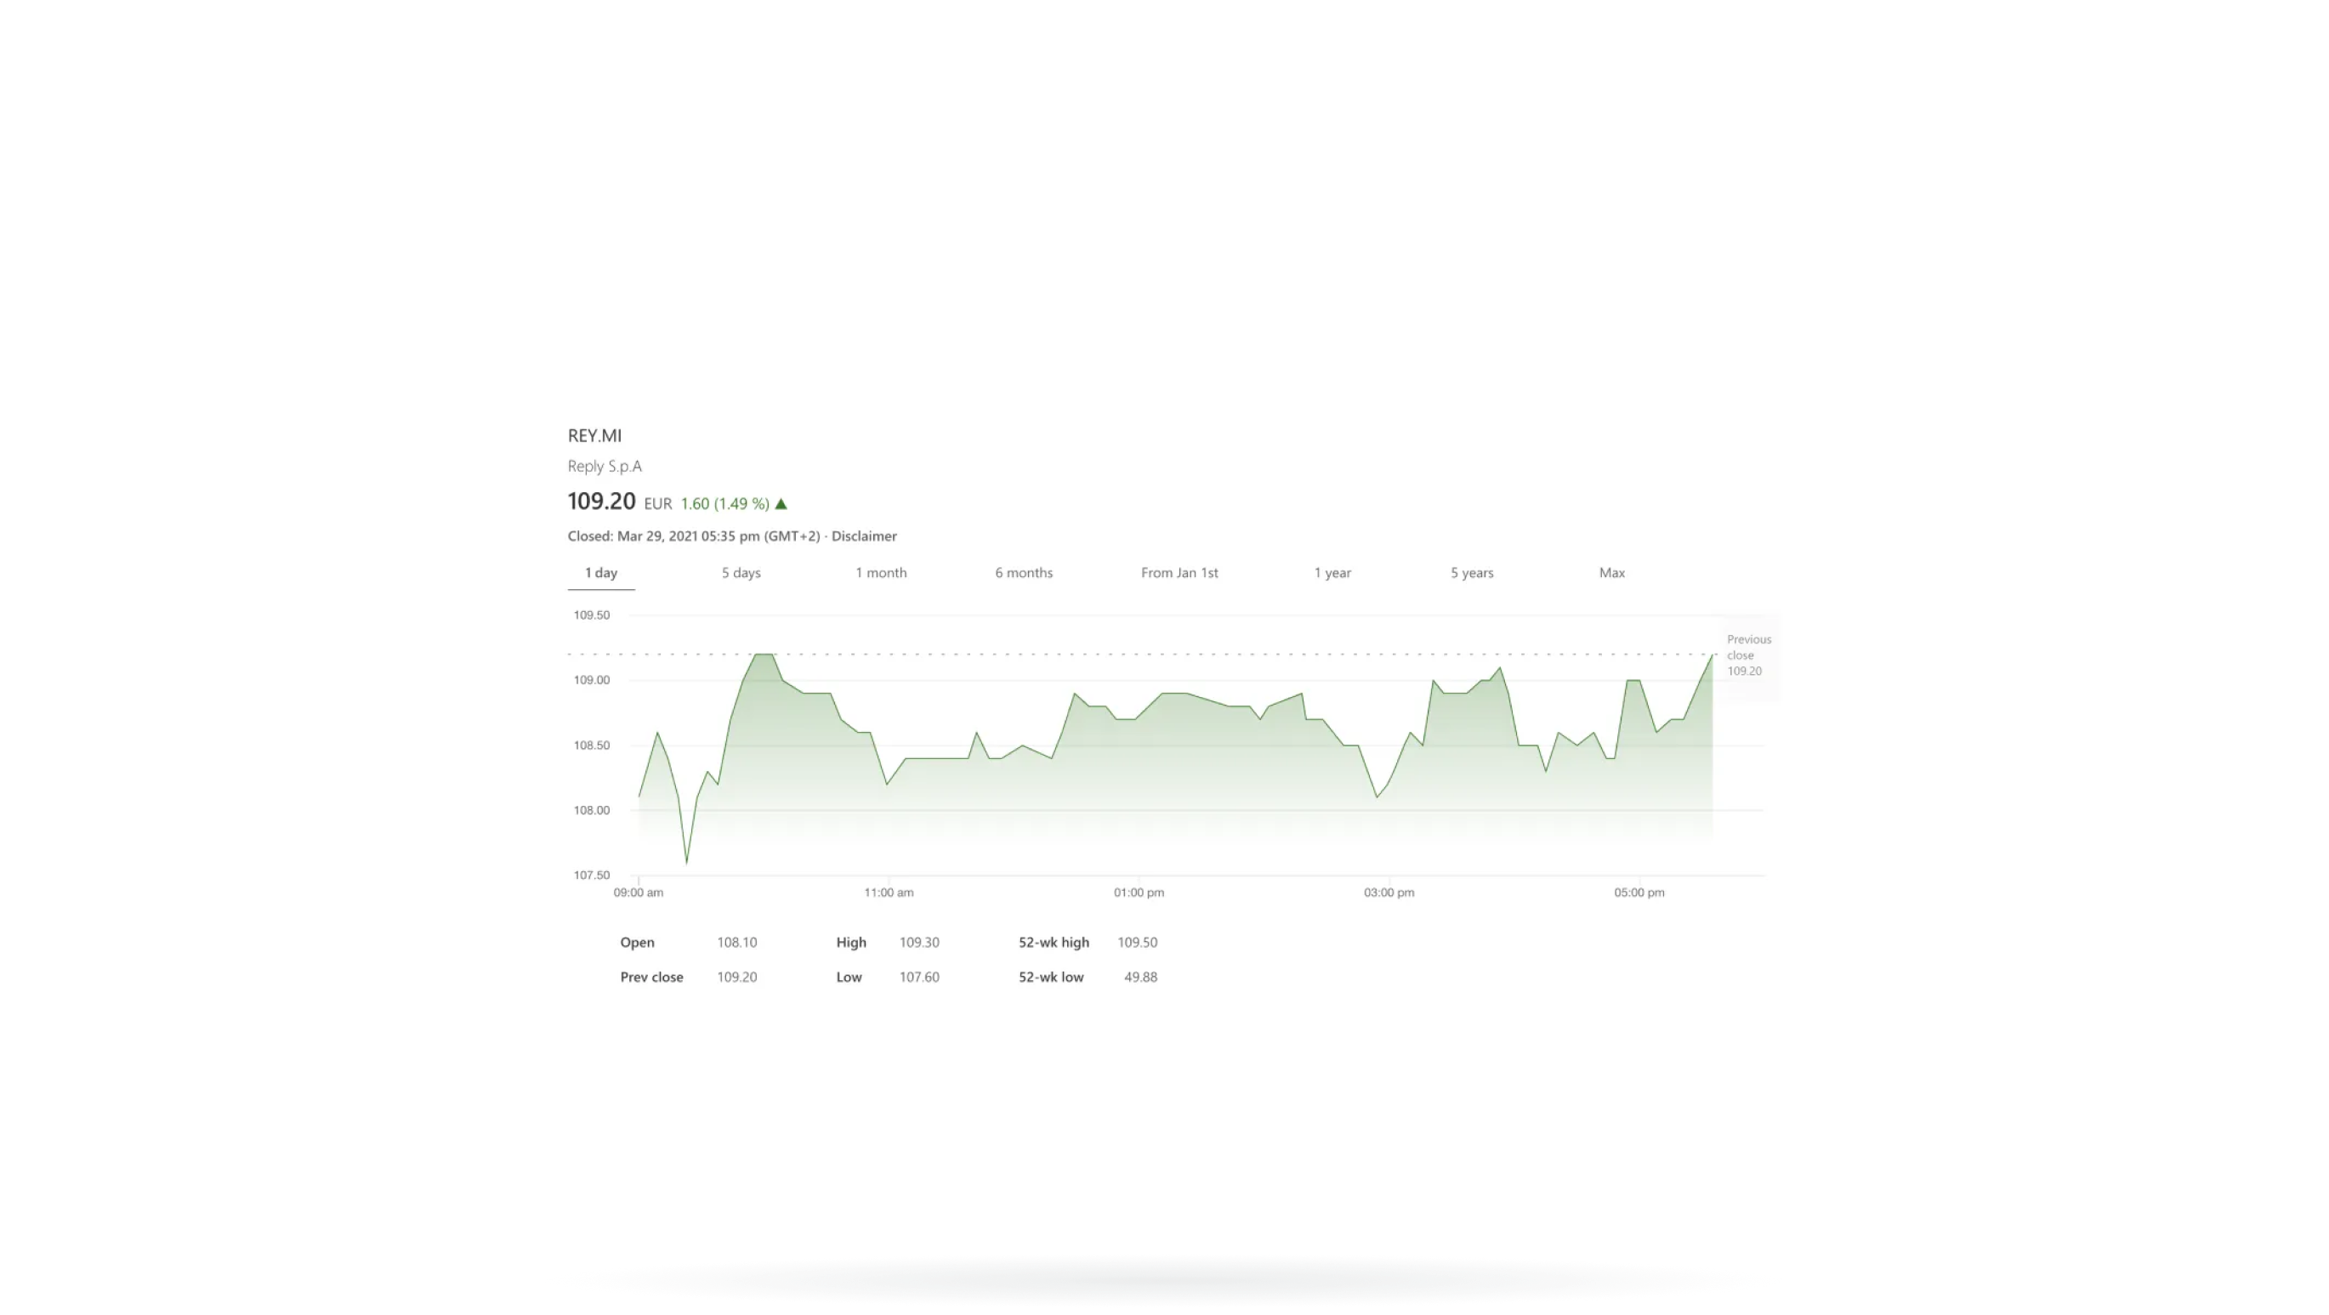Click the Previous close 109.20 annotation
The width and height of the screenshot is (2329, 1315).
(1747, 655)
